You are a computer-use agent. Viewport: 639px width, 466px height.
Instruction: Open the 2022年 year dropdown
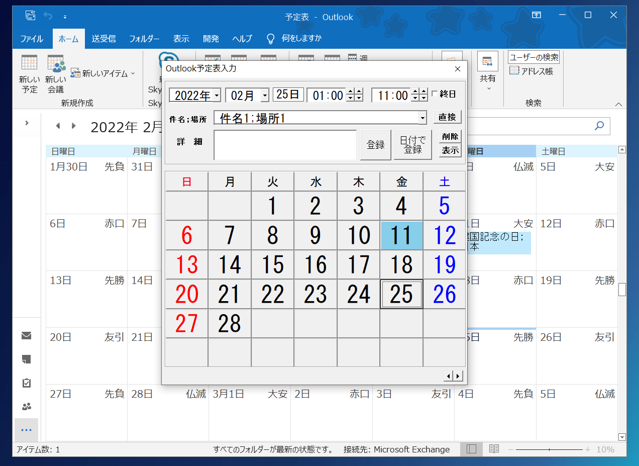click(217, 95)
